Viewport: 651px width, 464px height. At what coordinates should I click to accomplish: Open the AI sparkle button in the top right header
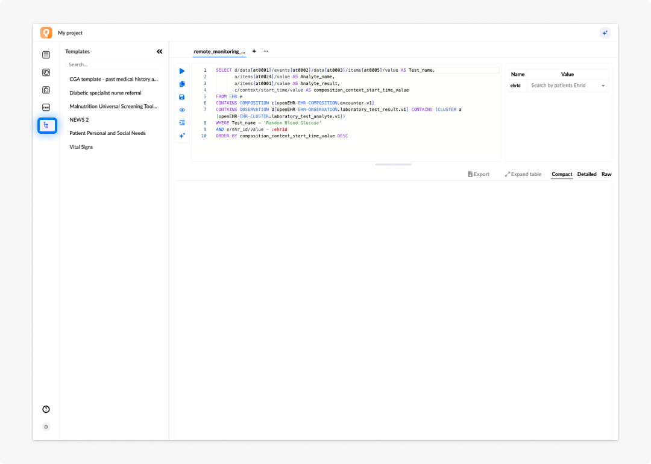605,33
